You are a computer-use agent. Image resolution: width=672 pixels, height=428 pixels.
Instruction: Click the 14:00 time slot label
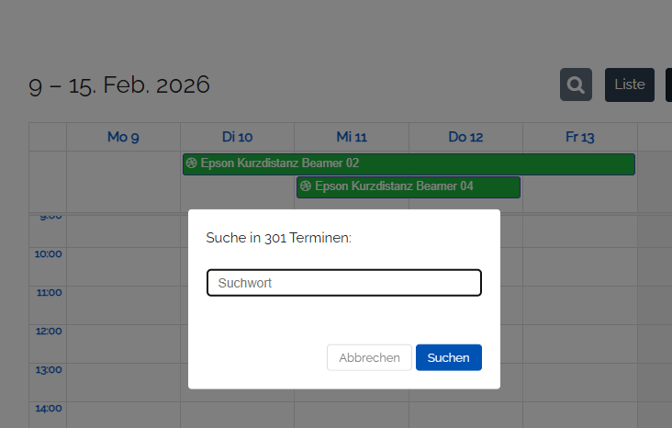(48, 408)
